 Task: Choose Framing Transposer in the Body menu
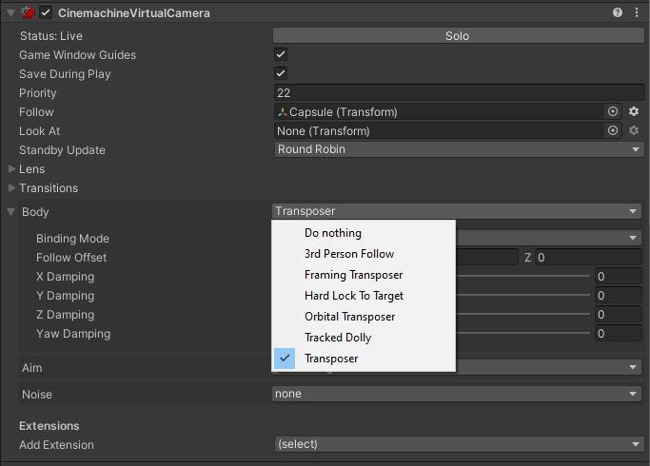coord(364,275)
